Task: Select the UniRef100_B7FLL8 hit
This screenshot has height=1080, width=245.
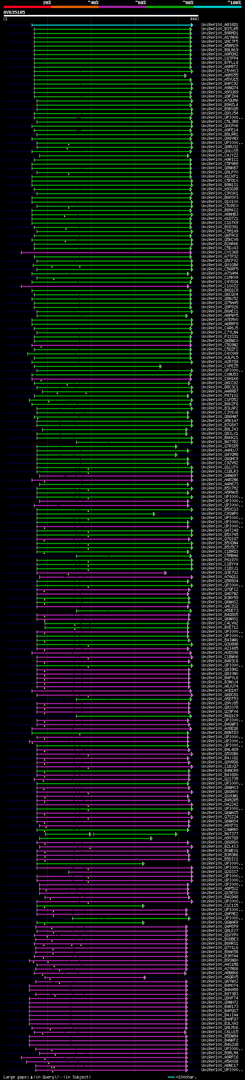Action: [219, 63]
